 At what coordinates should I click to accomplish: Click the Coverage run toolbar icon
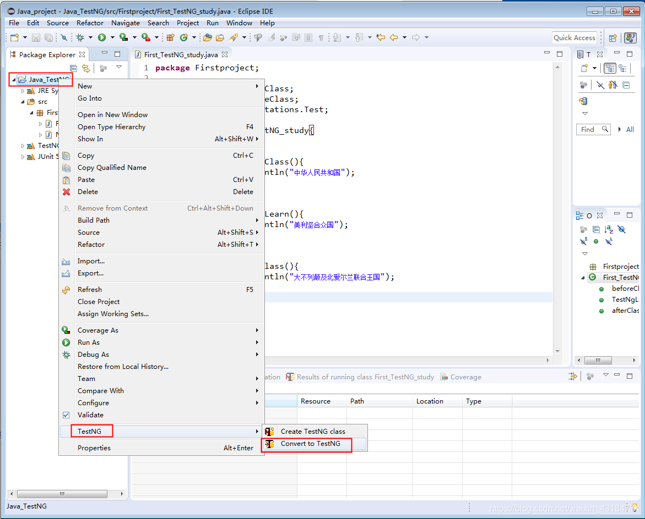123,37
